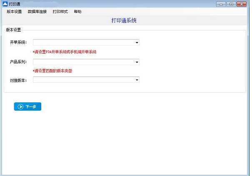Open the 打印样式 menu
252x176 pixels.
(60, 12)
